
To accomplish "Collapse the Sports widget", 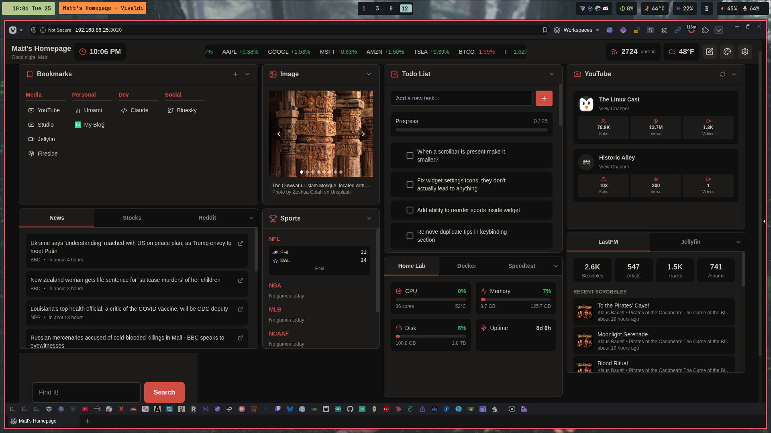I will [x=369, y=219].
